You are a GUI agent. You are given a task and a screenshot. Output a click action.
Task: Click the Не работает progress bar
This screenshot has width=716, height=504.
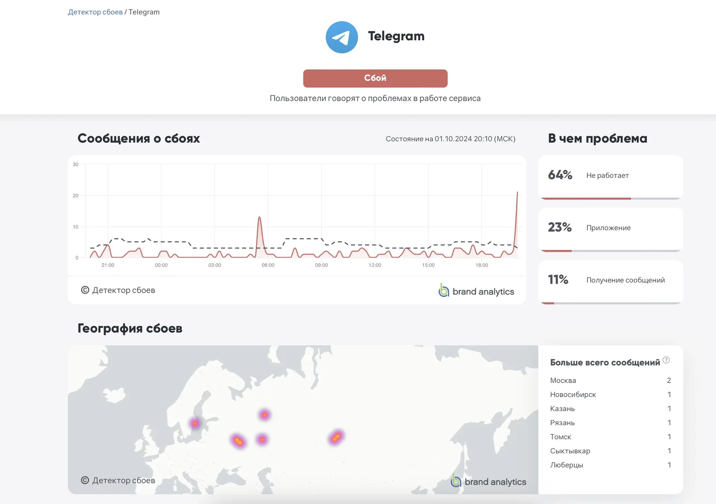coord(610,198)
